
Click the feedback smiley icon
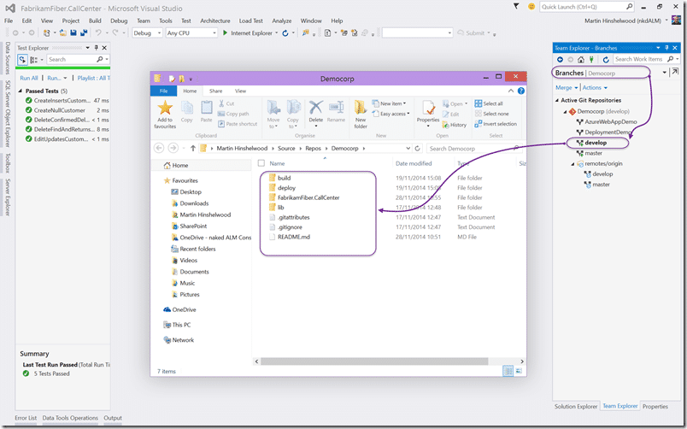click(531, 7)
